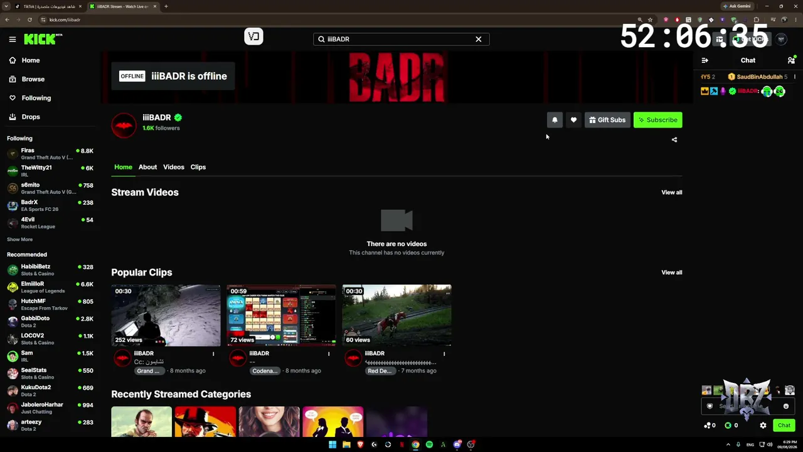Clear the iiiBADR search text
The image size is (803, 452).
pyautogui.click(x=479, y=39)
